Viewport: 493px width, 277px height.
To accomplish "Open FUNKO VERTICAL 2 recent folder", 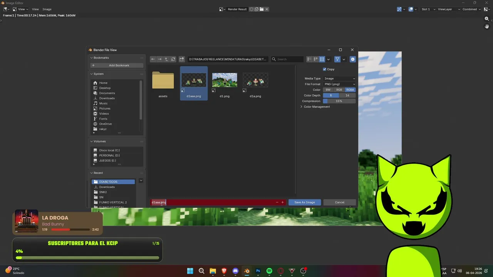I will (x=113, y=202).
